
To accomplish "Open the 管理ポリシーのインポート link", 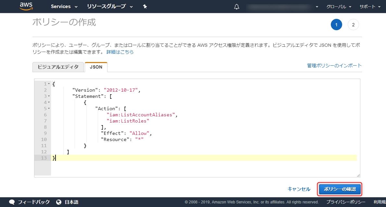I will [x=334, y=66].
